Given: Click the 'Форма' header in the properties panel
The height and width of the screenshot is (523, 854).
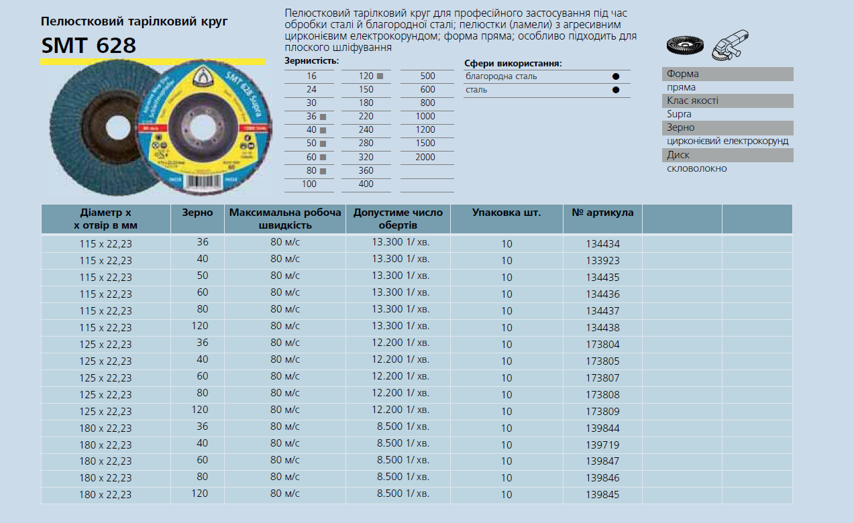Looking at the screenshot, I should pyautogui.click(x=728, y=74).
